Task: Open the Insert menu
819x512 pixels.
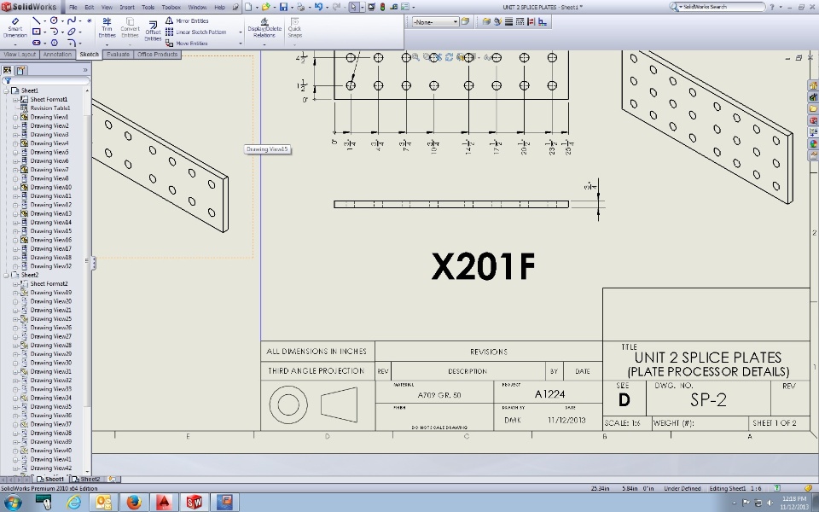Action: click(127, 8)
